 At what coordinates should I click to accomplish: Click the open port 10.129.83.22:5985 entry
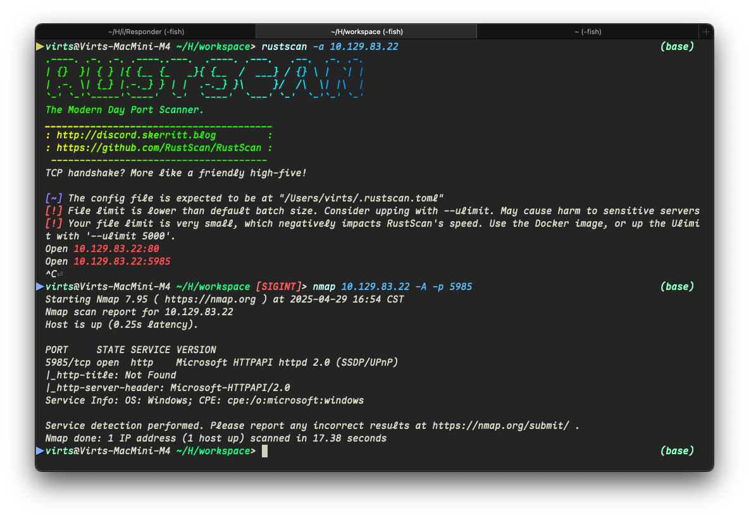pos(122,262)
